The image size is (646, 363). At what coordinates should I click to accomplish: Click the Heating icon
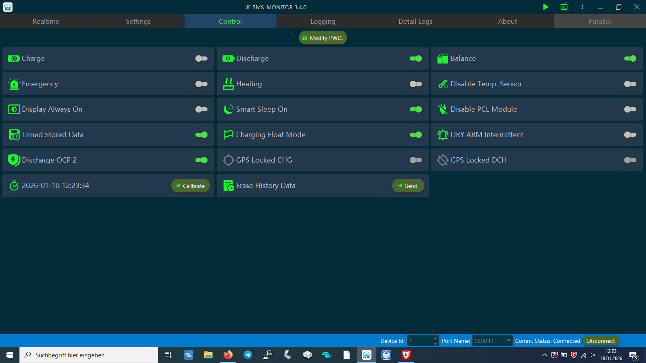click(229, 84)
